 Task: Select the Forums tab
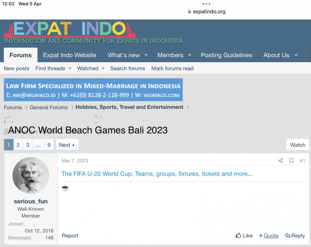click(21, 55)
